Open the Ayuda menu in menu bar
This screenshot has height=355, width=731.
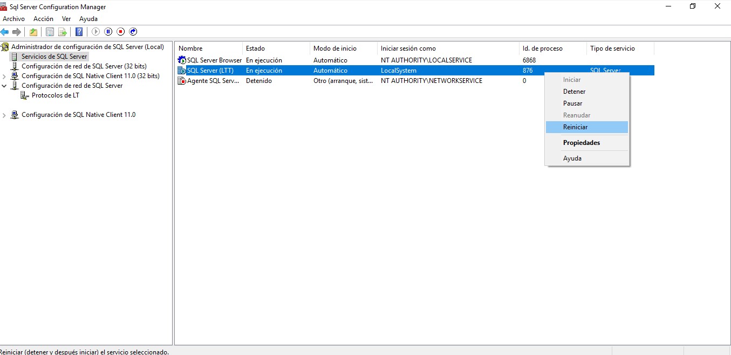click(x=88, y=19)
